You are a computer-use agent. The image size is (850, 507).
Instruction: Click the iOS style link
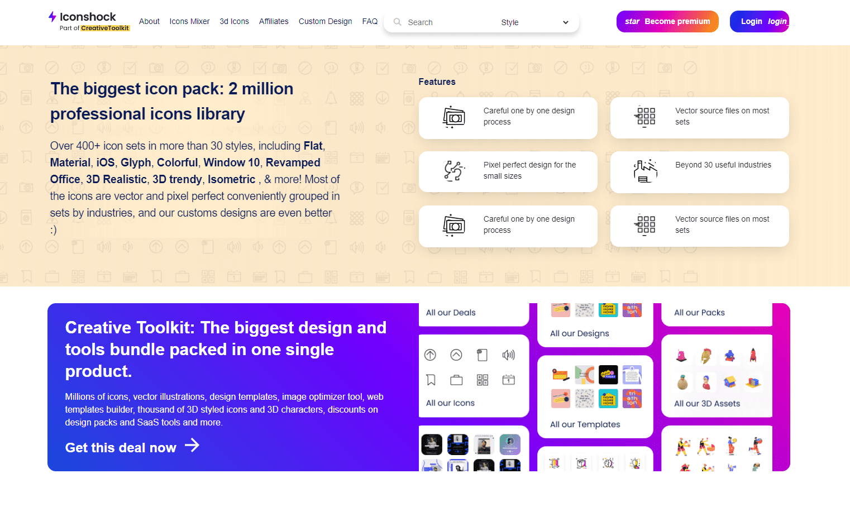[x=106, y=162]
